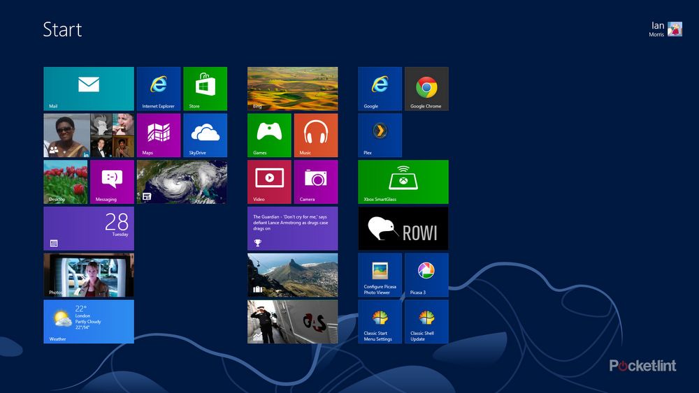This screenshot has width=699, height=393.
Task: Open the Mail tile
Action: pos(88,89)
